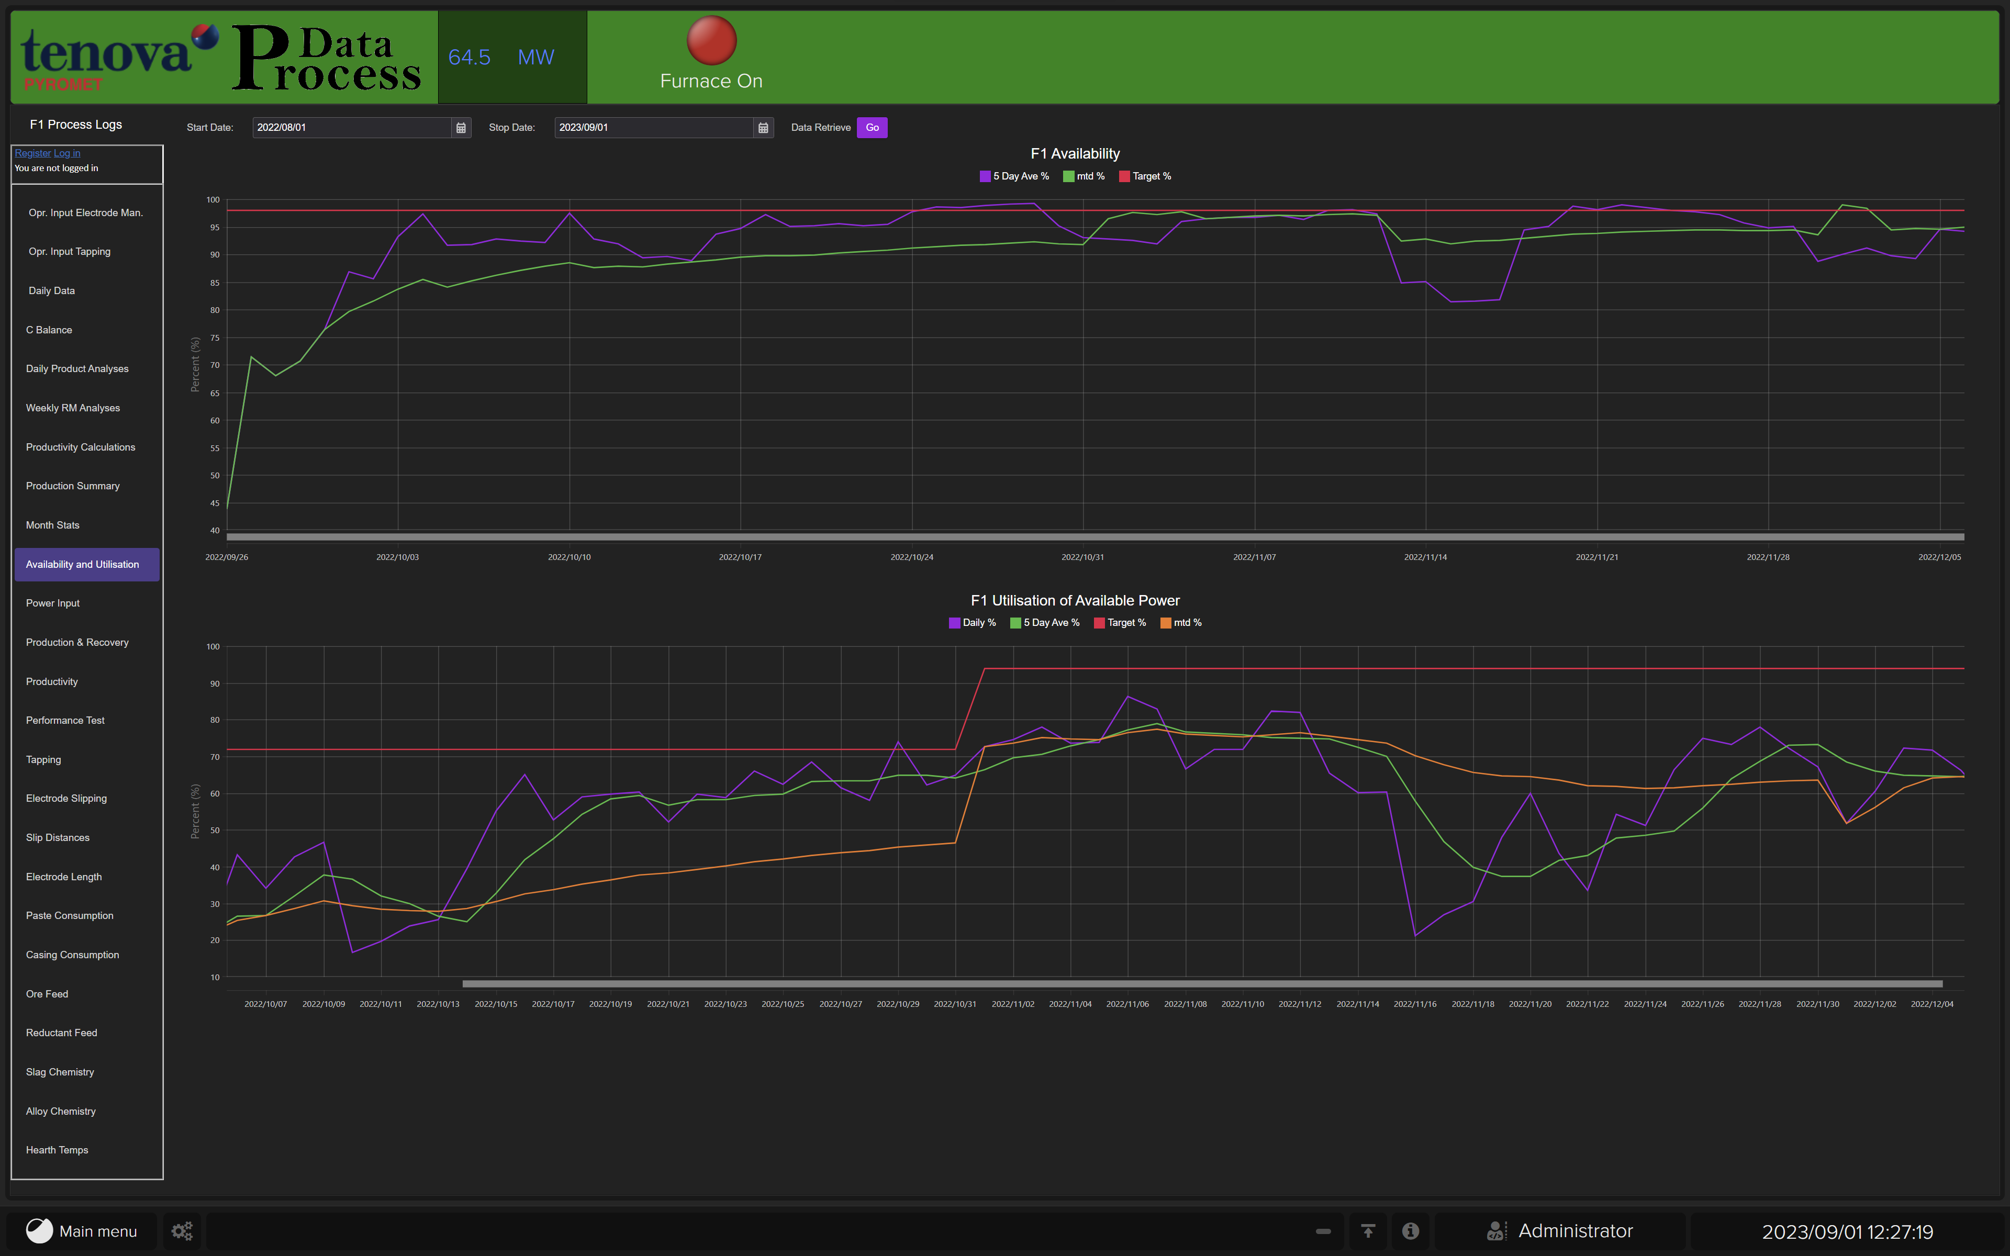Open the Stop Date calendar picker
Viewport: 2010px width, 1256px height.
tap(763, 128)
